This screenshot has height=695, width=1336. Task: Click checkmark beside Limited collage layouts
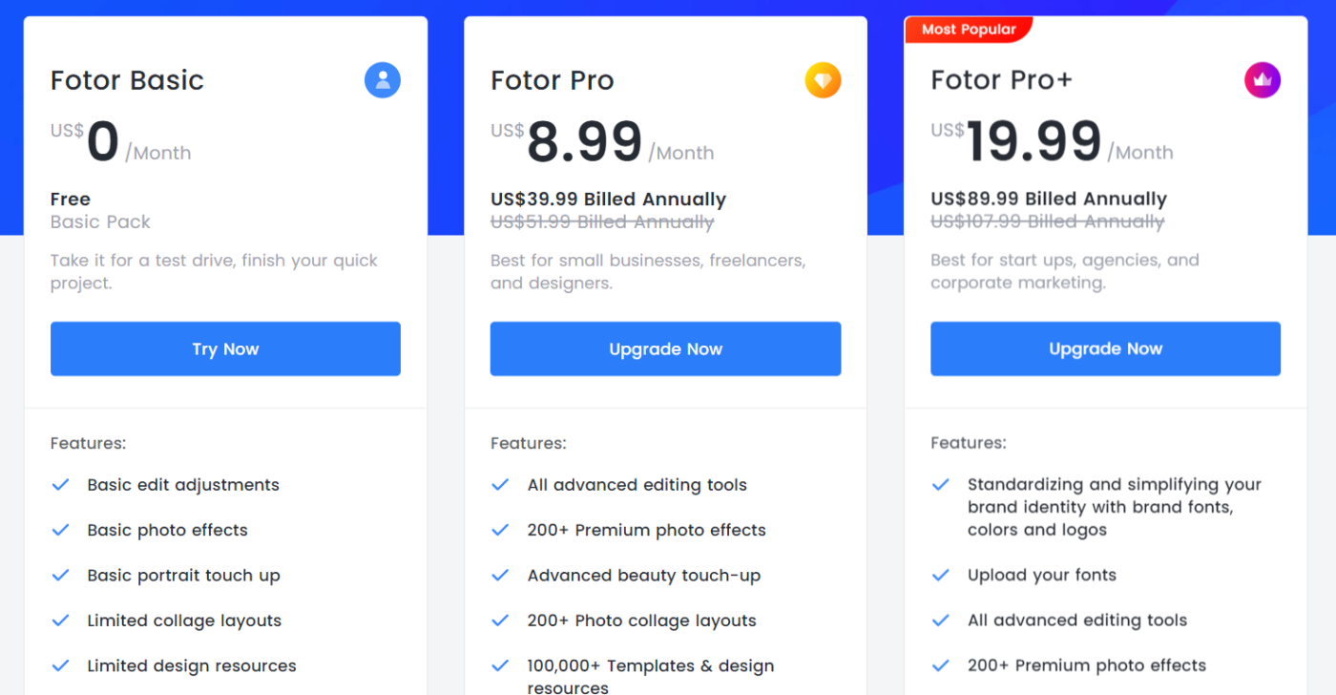click(x=60, y=621)
